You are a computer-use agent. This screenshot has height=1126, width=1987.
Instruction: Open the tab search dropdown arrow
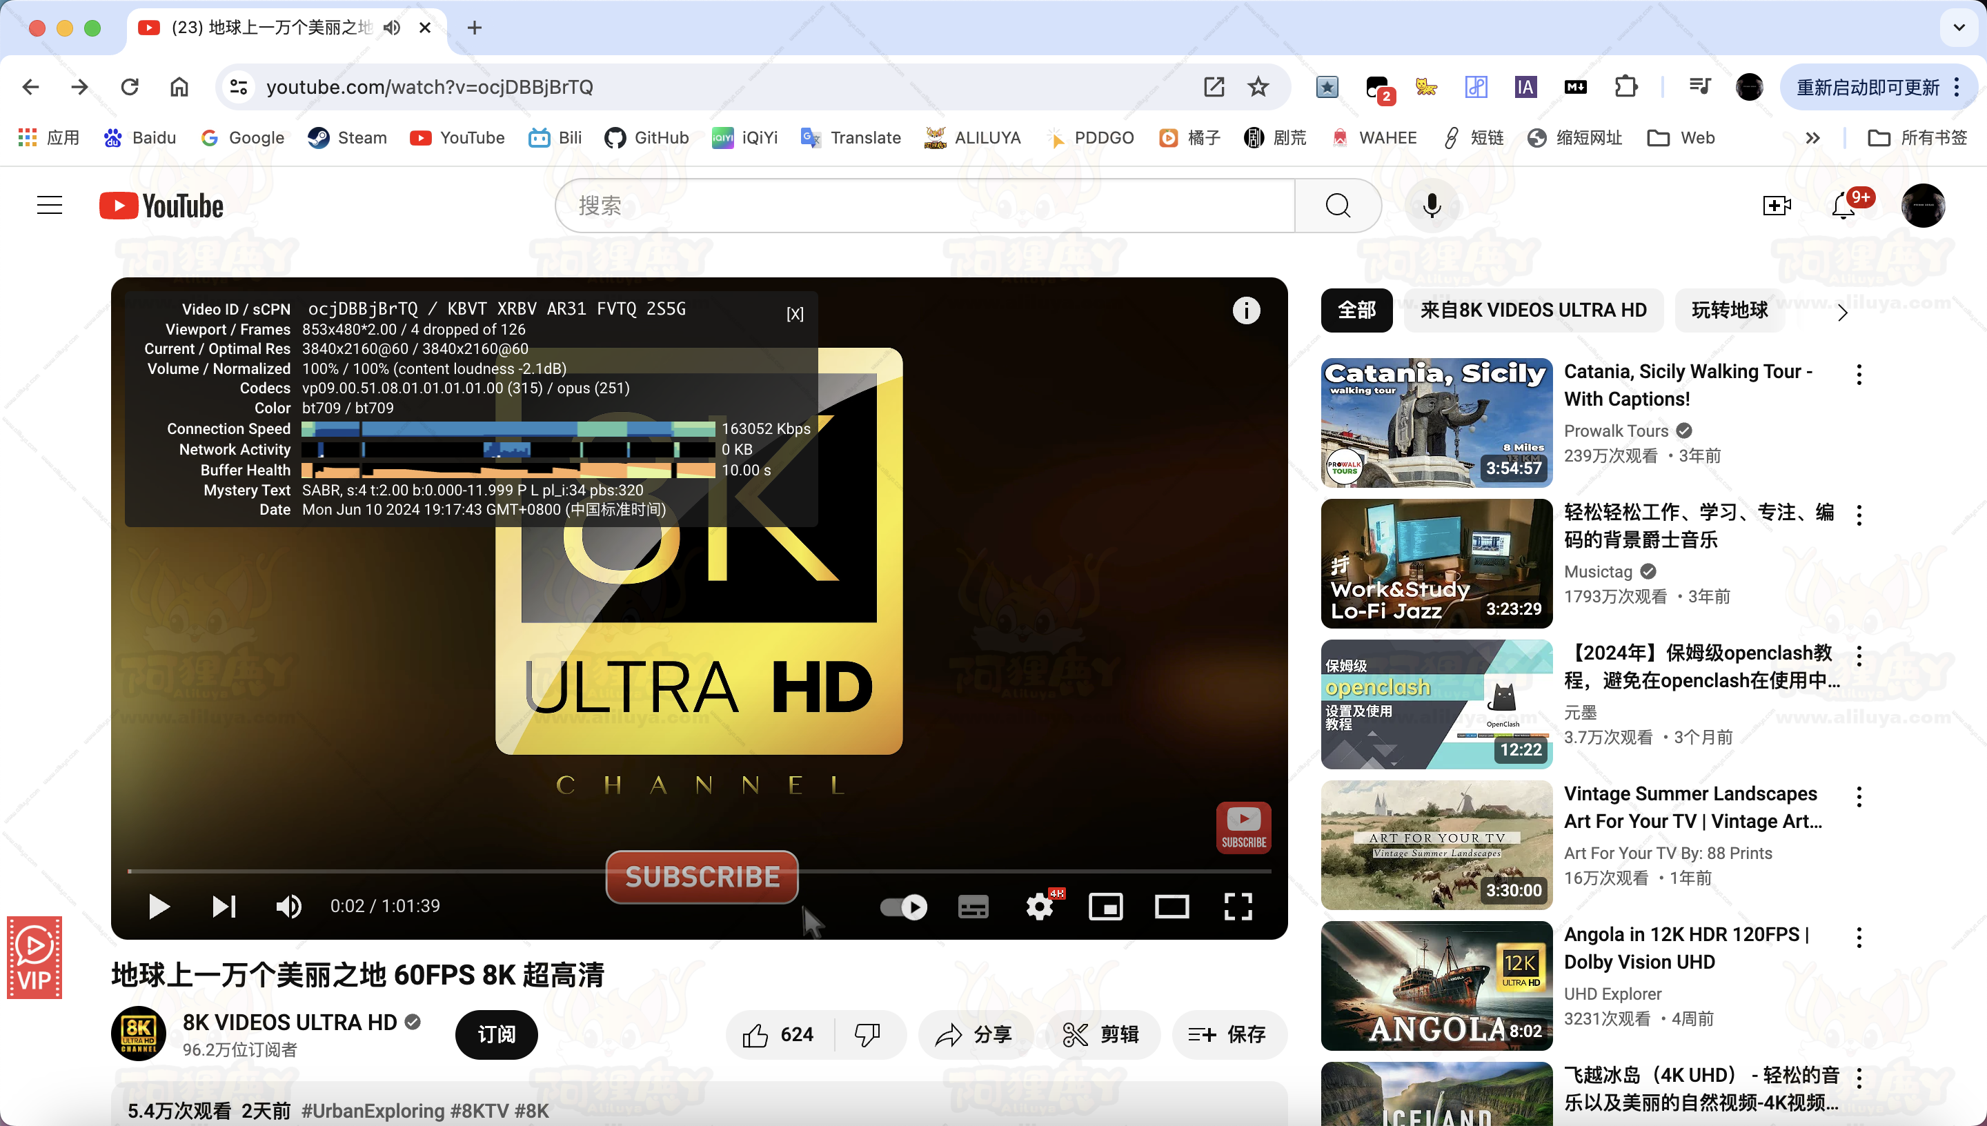(1959, 28)
